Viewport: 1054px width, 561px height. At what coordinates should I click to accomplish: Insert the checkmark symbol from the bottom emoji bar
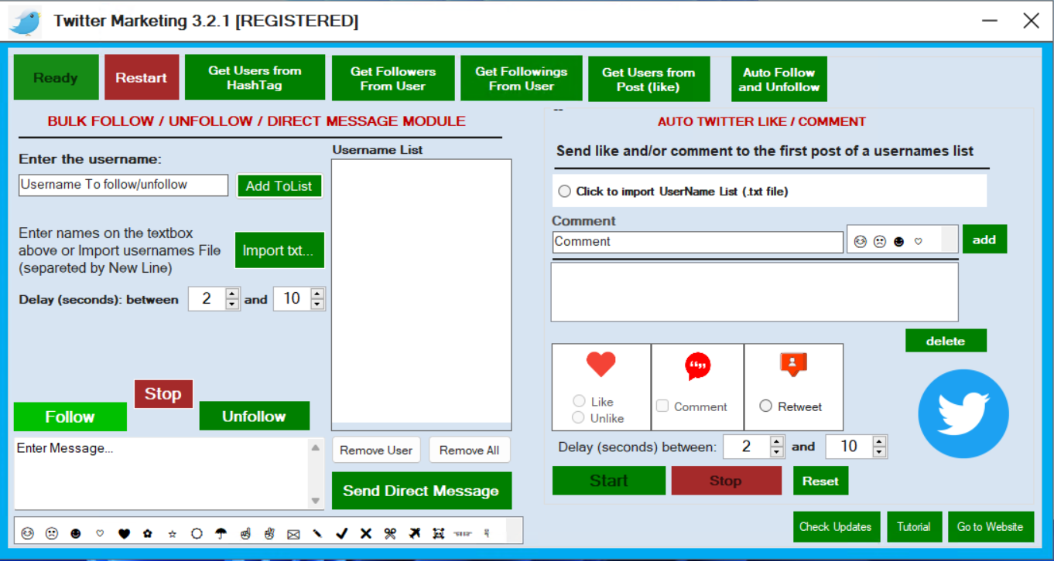[341, 533]
